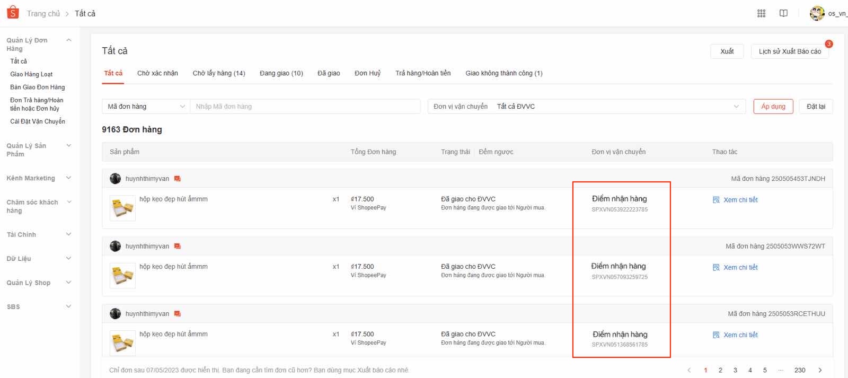Click the Áp dụng button
848x378 pixels.
pyautogui.click(x=773, y=107)
